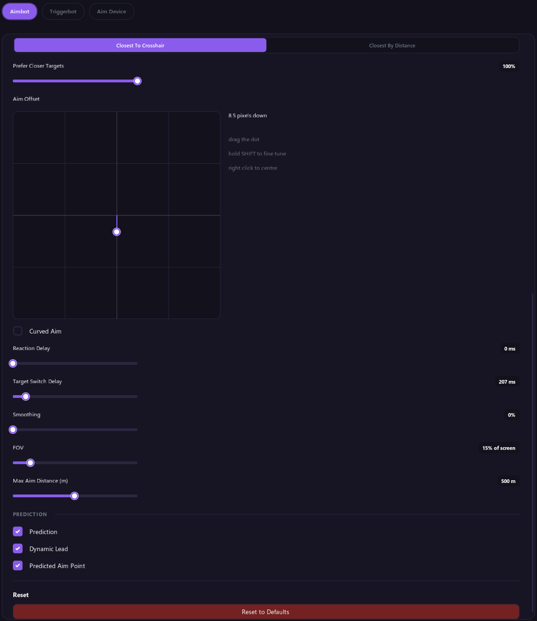Click the Aim Offset dot in the grid

point(117,232)
